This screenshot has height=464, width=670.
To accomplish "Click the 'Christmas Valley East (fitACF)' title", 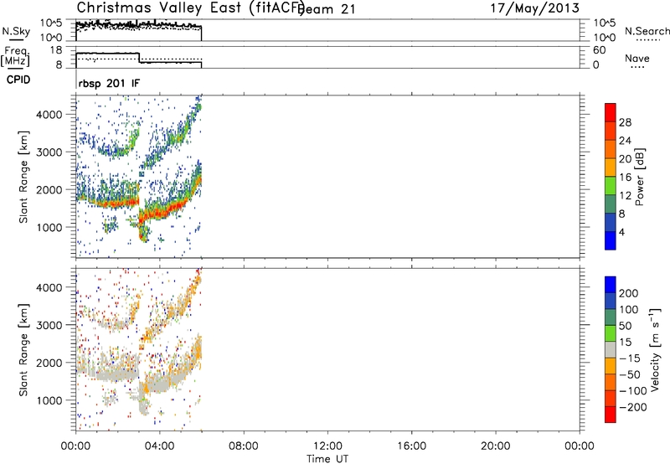I will [x=190, y=8].
